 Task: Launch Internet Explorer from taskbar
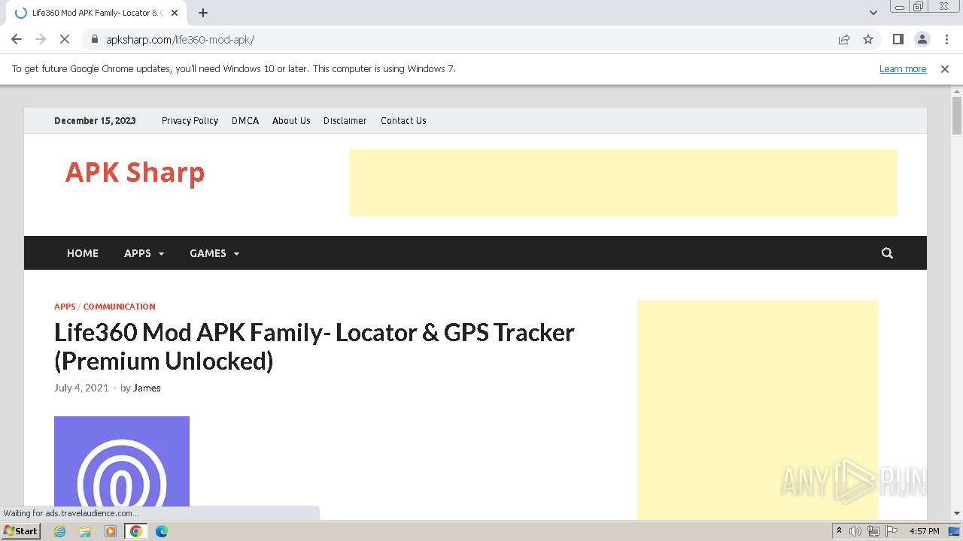(60, 531)
